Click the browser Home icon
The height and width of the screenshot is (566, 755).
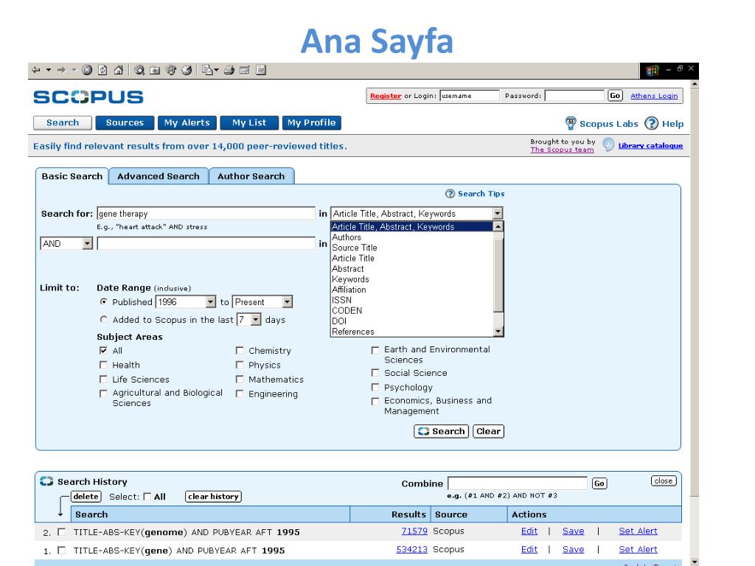[119, 70]
